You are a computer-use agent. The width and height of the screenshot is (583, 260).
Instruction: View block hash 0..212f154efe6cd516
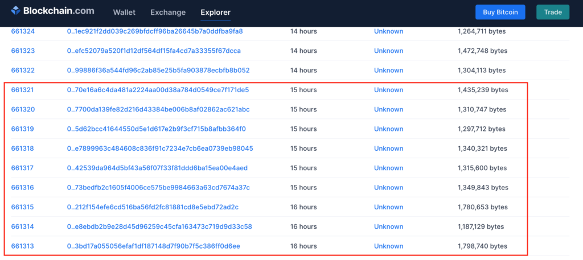(x=153, y=207)
